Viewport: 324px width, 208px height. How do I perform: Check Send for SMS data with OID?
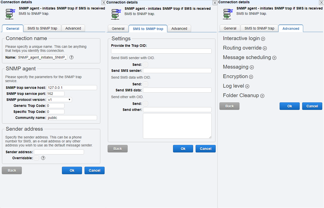click(x=145, y=84)
